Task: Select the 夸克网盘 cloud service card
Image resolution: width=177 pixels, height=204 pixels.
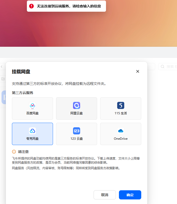Action: (32, 134)
